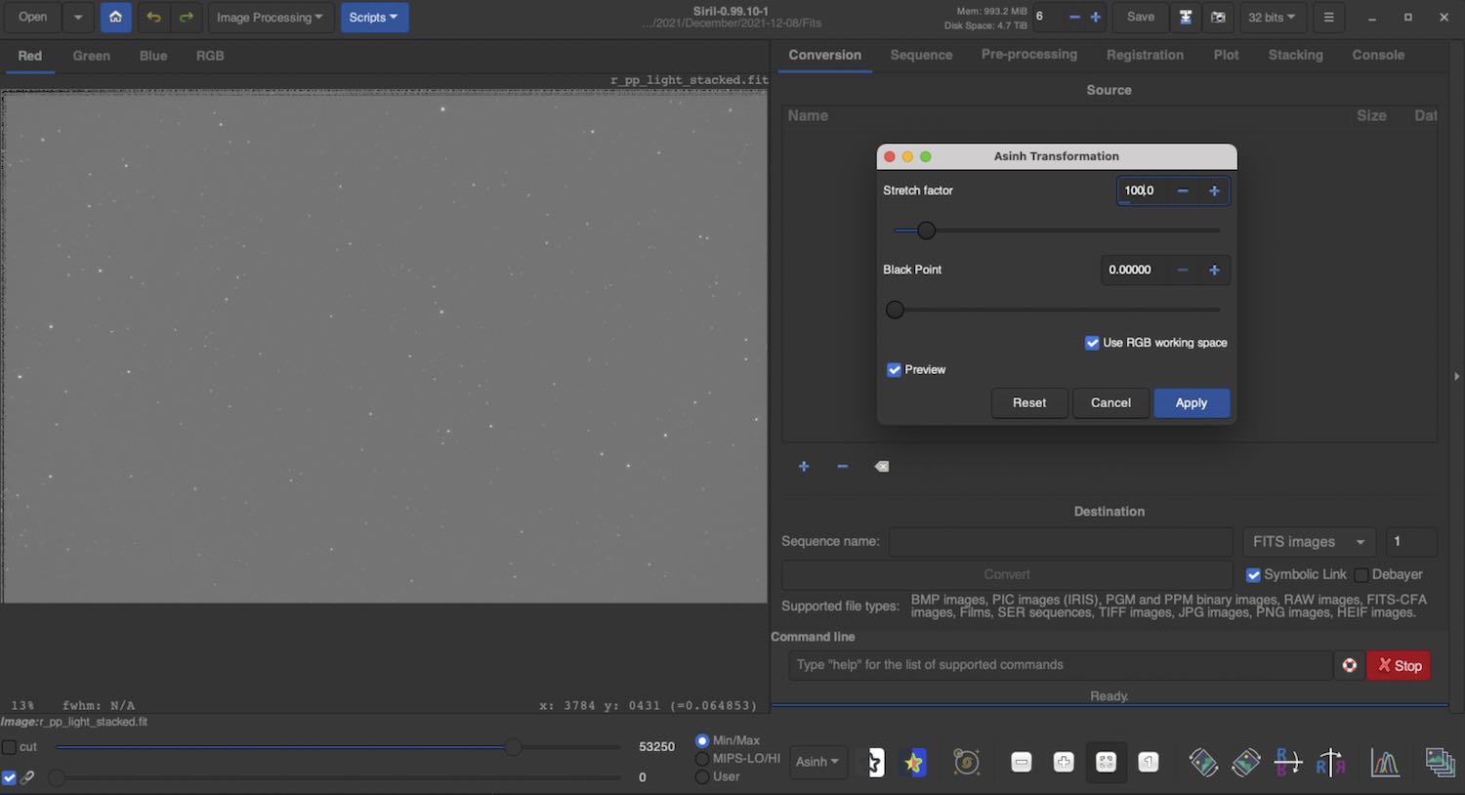Expand the Image Processing dropdown menu
The width and height of the screenshot is (1465, 795).
coord(269,18)
